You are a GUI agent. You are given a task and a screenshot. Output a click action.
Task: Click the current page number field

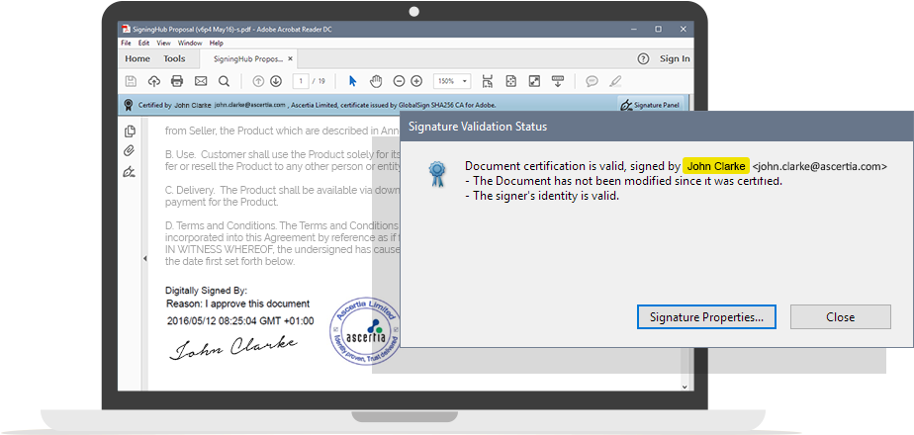point(301,81)
